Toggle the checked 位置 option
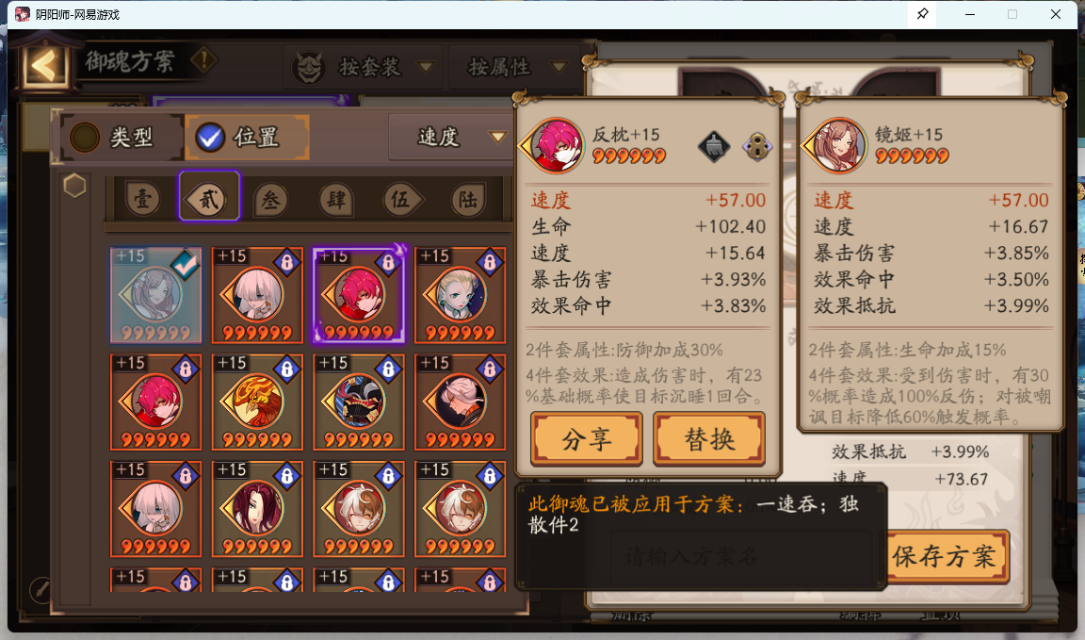The width and height of the screenshot is (1085, 640). pyautogui.click(x=247, y=138)
